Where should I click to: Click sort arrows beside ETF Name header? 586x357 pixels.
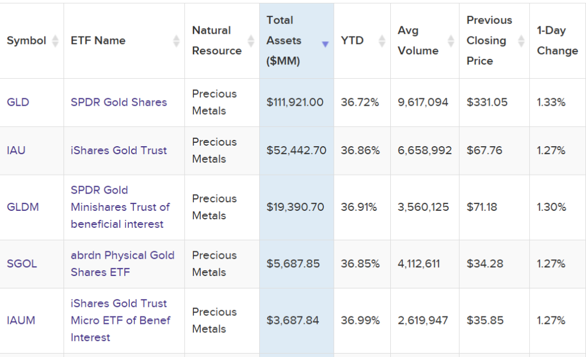pos(176,41)
